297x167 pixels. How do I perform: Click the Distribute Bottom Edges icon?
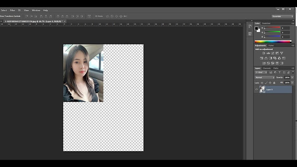(67, 16)
